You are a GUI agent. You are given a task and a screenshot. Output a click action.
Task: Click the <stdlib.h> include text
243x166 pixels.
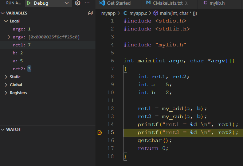click(172, 29)
